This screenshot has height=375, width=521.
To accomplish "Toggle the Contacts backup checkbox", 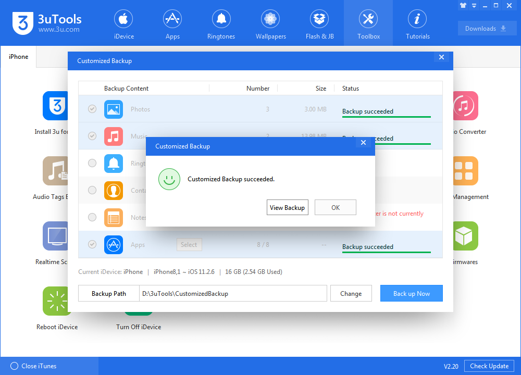I will click(x=92, y=190).
